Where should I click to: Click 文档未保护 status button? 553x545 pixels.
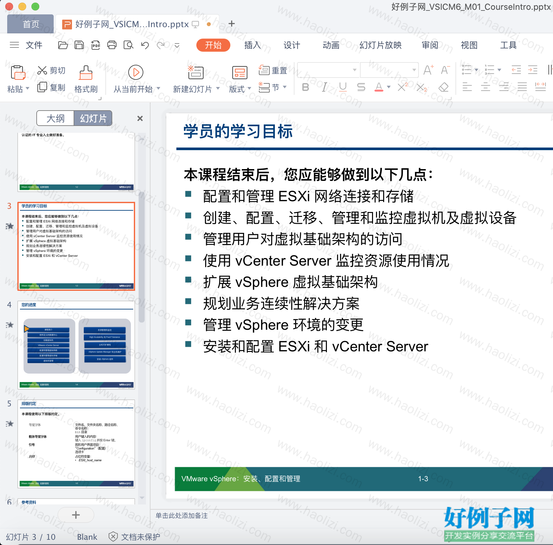tap(134, 537)
